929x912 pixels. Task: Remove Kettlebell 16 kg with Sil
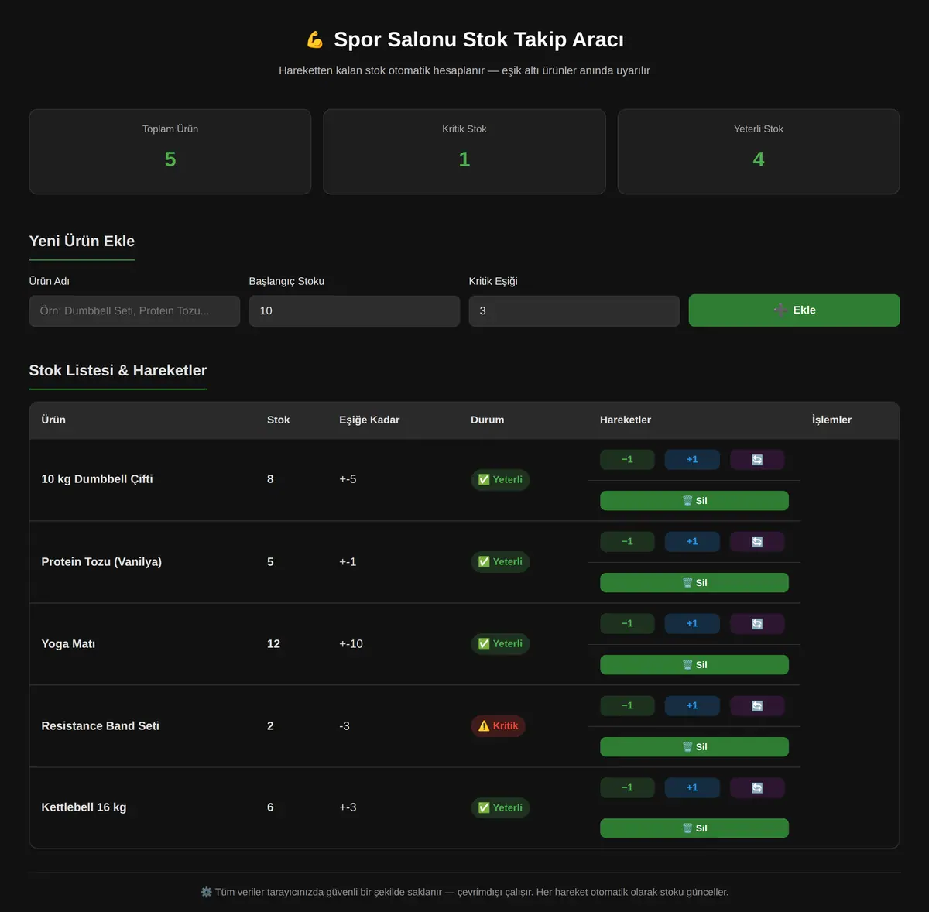pos(694,828)
